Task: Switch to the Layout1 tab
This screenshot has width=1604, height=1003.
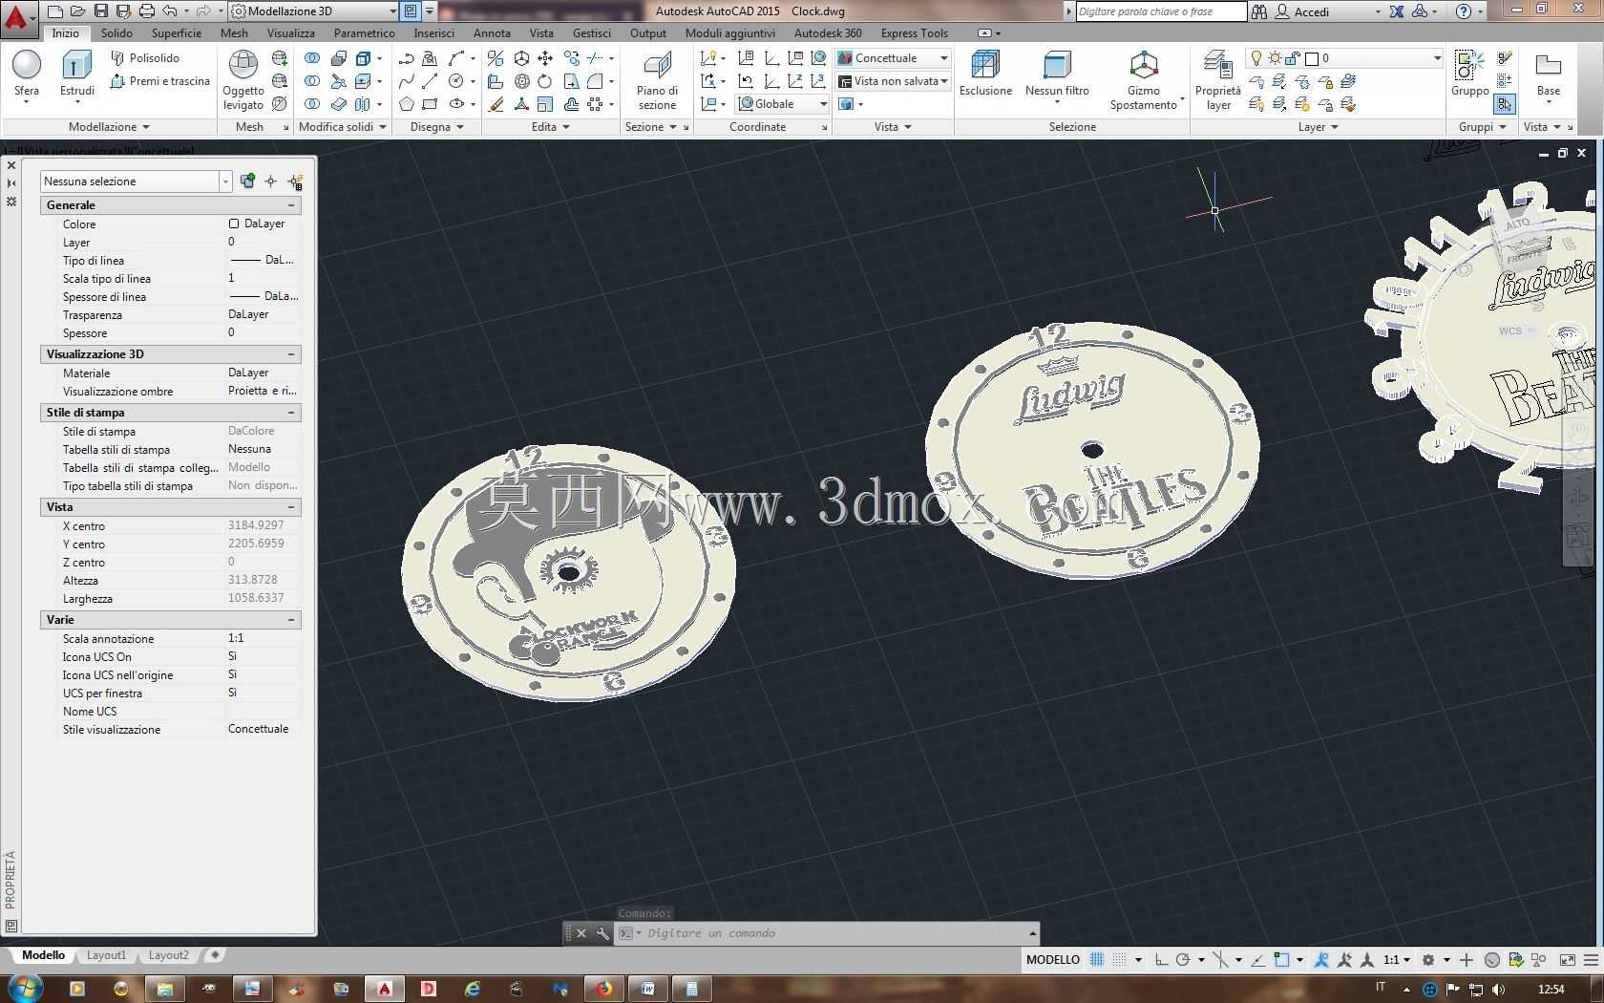Action: tap(106, 955)
